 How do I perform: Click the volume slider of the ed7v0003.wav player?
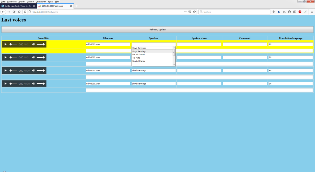[x=41, y=44]
